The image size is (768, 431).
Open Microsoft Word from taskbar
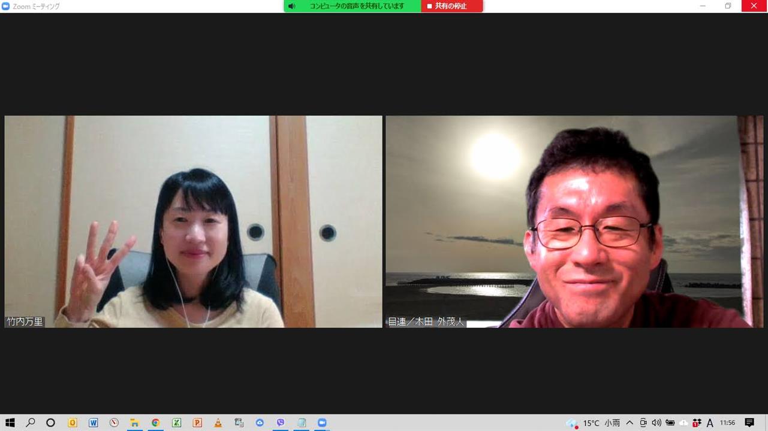pos(93,423)
